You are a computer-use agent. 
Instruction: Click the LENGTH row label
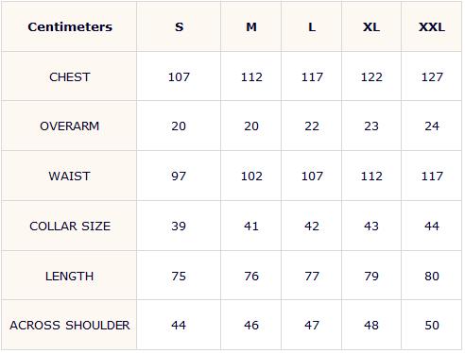click(x=70, y=277)
